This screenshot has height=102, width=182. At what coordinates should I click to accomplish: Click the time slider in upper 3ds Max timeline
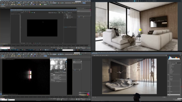pos(4,44)
